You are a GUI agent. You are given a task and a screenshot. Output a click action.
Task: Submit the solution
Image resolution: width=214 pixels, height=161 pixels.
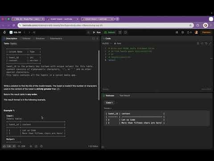coord(110,32)
